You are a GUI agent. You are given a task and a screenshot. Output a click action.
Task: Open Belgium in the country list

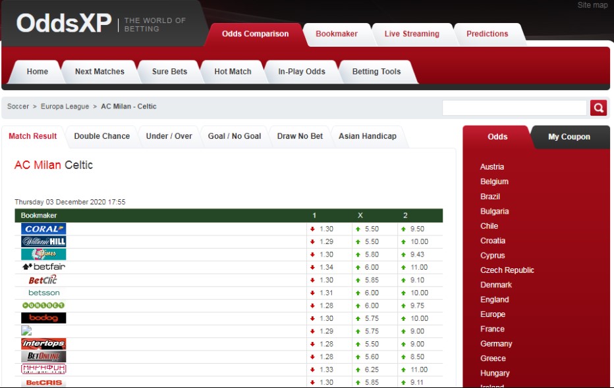[x=494, y=182]
